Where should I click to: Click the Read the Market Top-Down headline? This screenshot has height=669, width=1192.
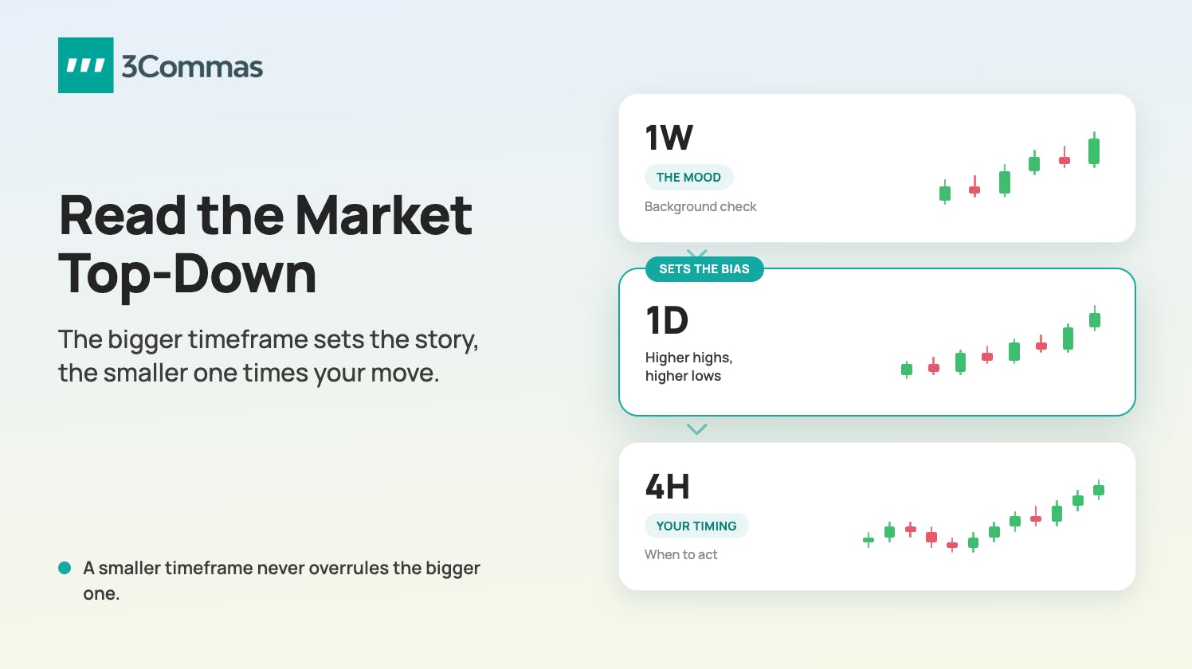tap(266, 245)
